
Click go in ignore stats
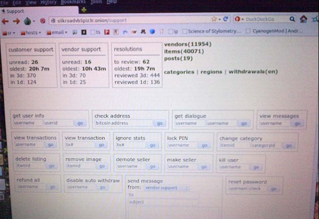pyautogui.click(x=153, y=145)
